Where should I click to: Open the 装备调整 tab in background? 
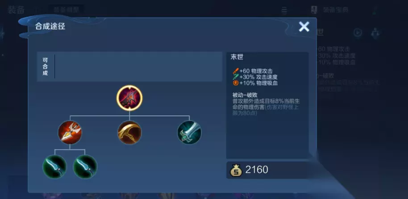[66, 10]
